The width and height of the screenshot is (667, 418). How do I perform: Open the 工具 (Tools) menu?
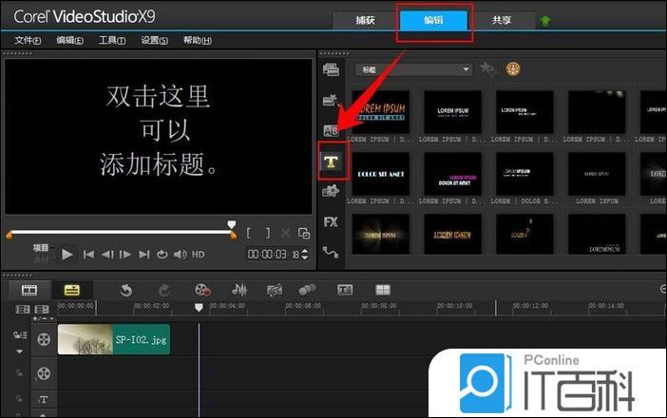coord(112,41)
